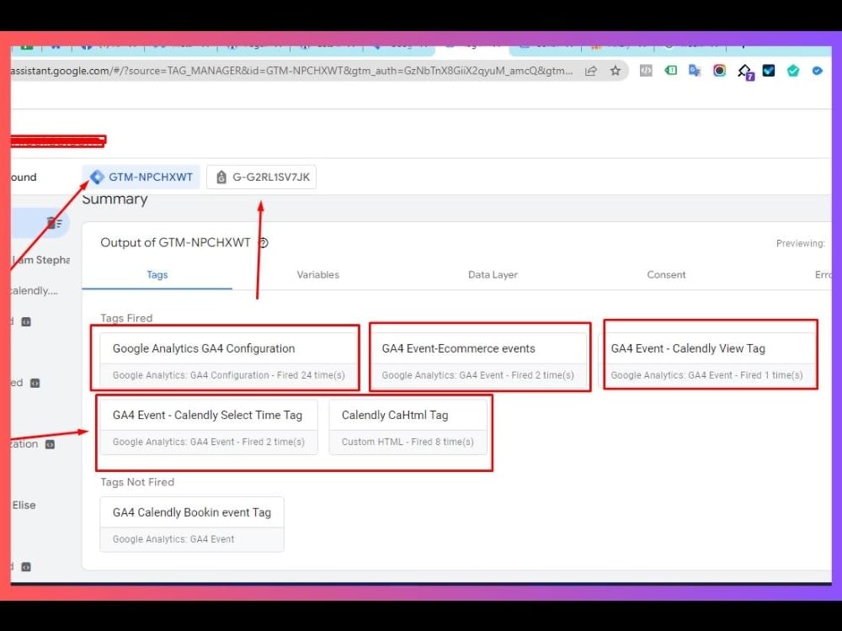Click the 'Tags Not Fired' heading
The height and width of the screenshot is (631, 842).
pyautogui.click(x=137, y=482)
